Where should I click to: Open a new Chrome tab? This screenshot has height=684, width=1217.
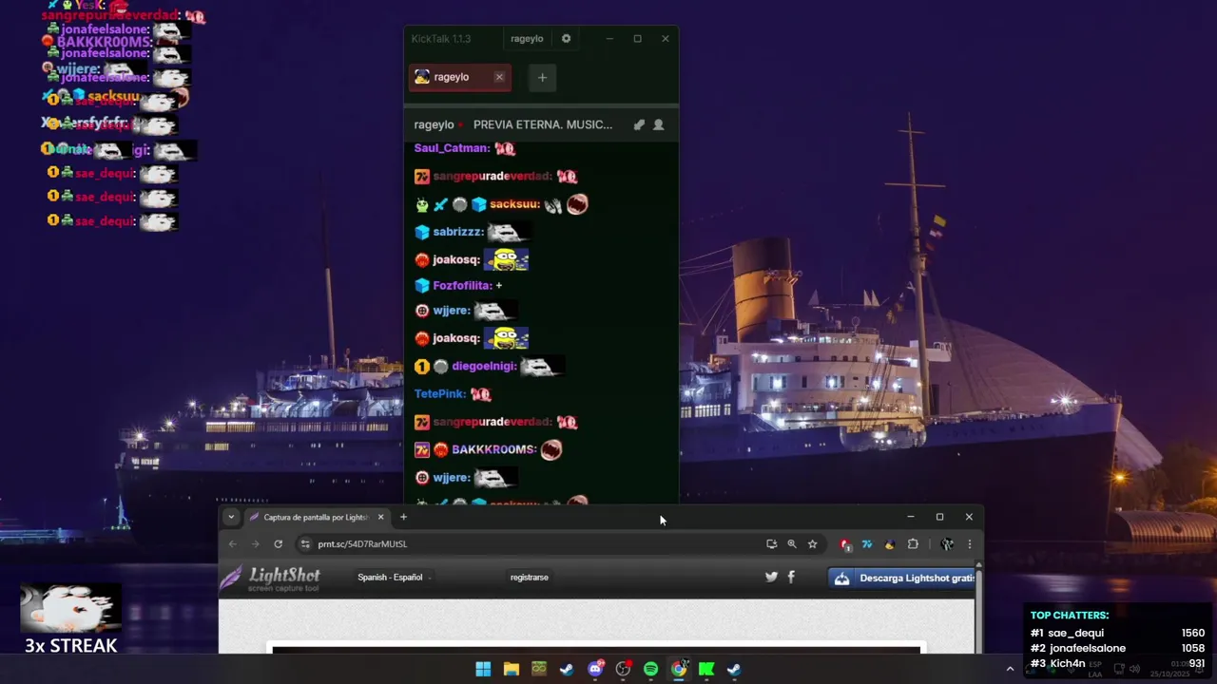coord(403,517)
